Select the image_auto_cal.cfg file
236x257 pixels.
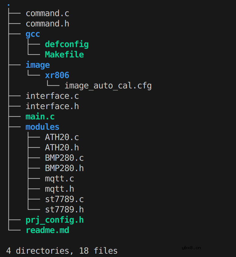tap(108, 86)
